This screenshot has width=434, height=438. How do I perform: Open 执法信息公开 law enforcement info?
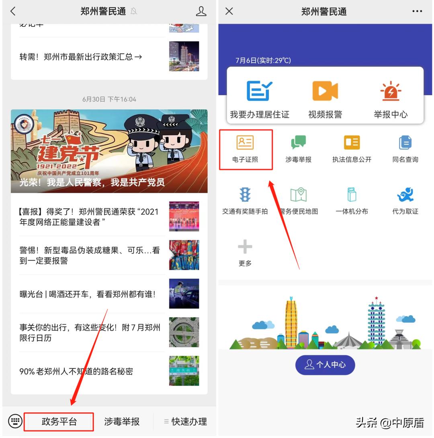tap(352, 149)
